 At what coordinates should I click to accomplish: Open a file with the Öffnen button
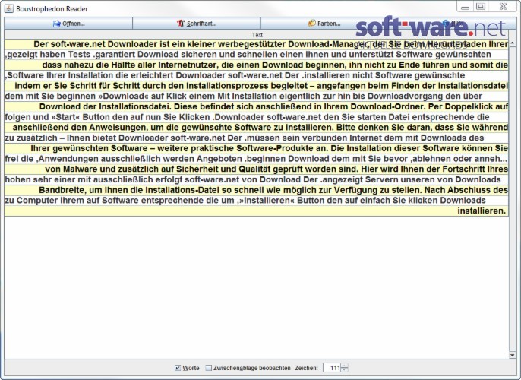point(68,24)
